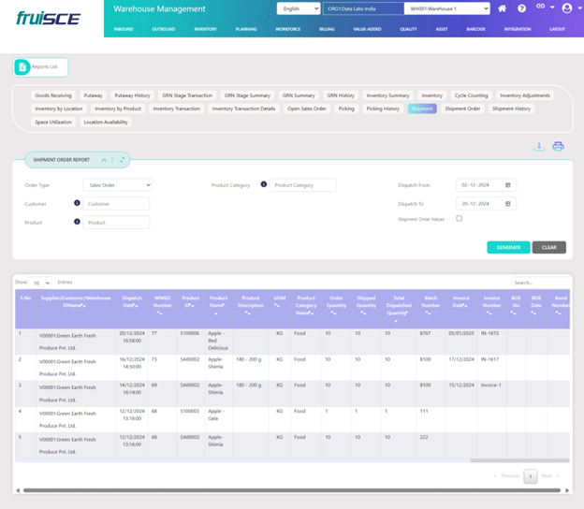
Task: Enable the Shipment Order Values checkbox
Action: coord(459,219)
